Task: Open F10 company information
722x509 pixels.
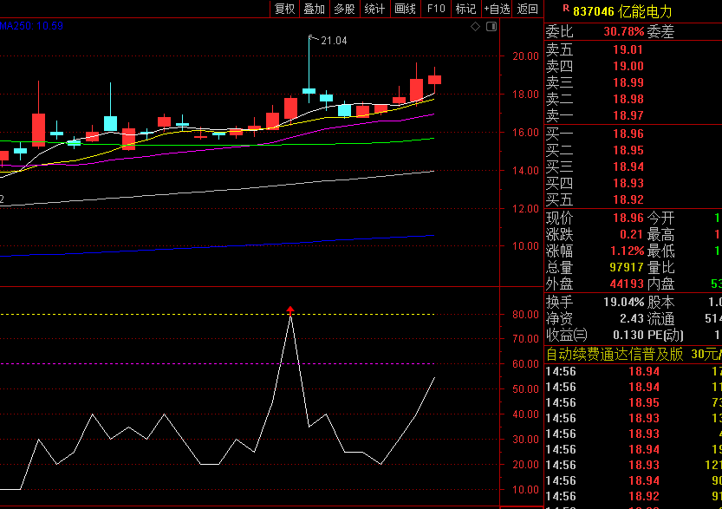Action: click(x=435, y=9)
